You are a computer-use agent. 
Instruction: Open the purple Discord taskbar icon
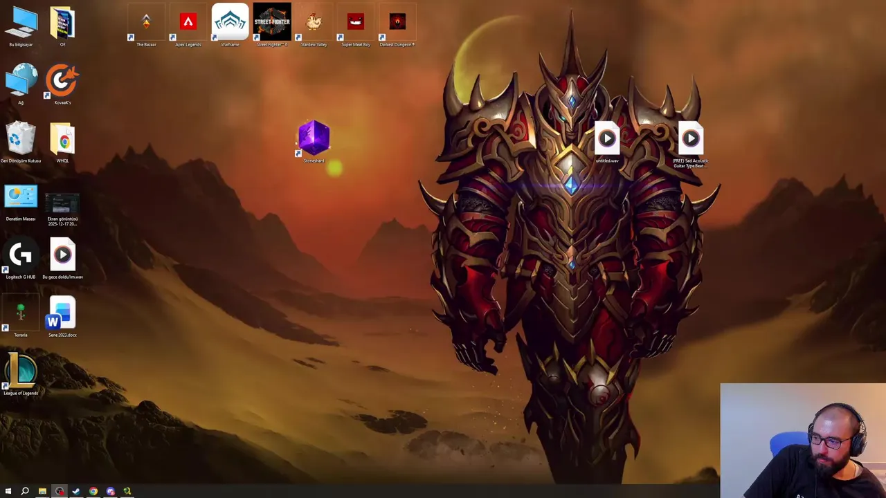click(x=110, y=491)
